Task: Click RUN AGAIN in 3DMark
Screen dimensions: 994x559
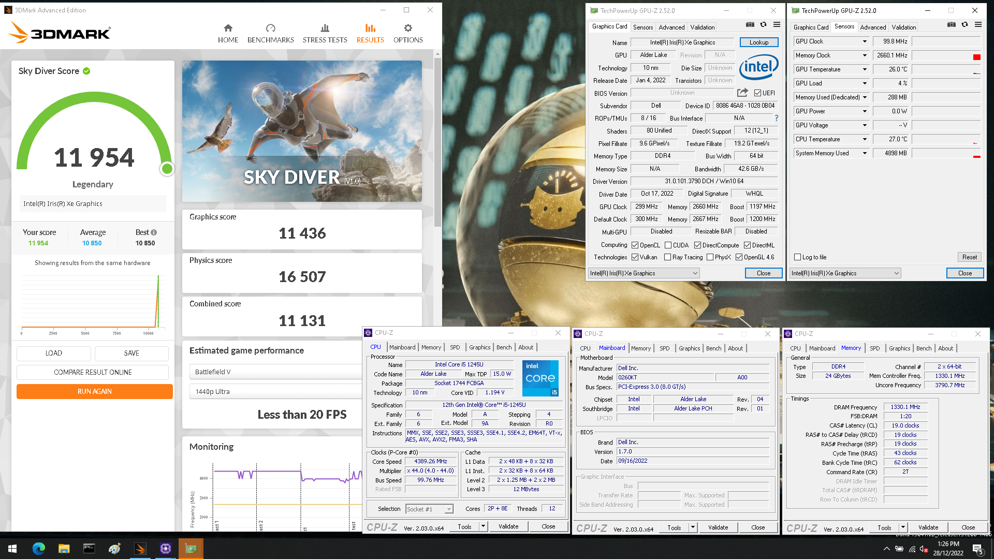Action: pos(95,391)
